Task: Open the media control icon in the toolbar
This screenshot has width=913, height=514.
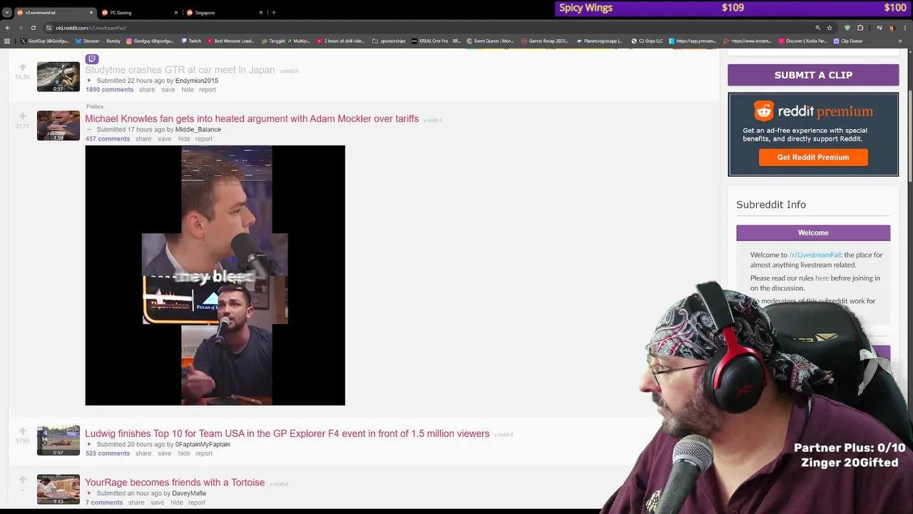Action: 879,28
